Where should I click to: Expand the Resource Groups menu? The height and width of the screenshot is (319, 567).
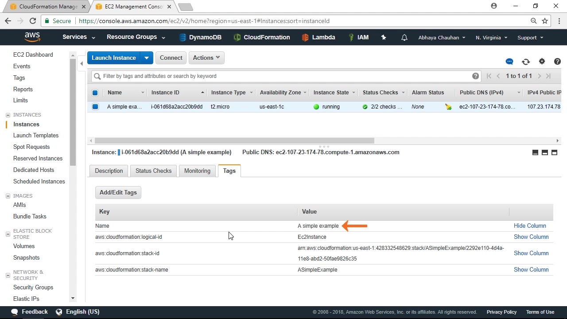[136, 37]
